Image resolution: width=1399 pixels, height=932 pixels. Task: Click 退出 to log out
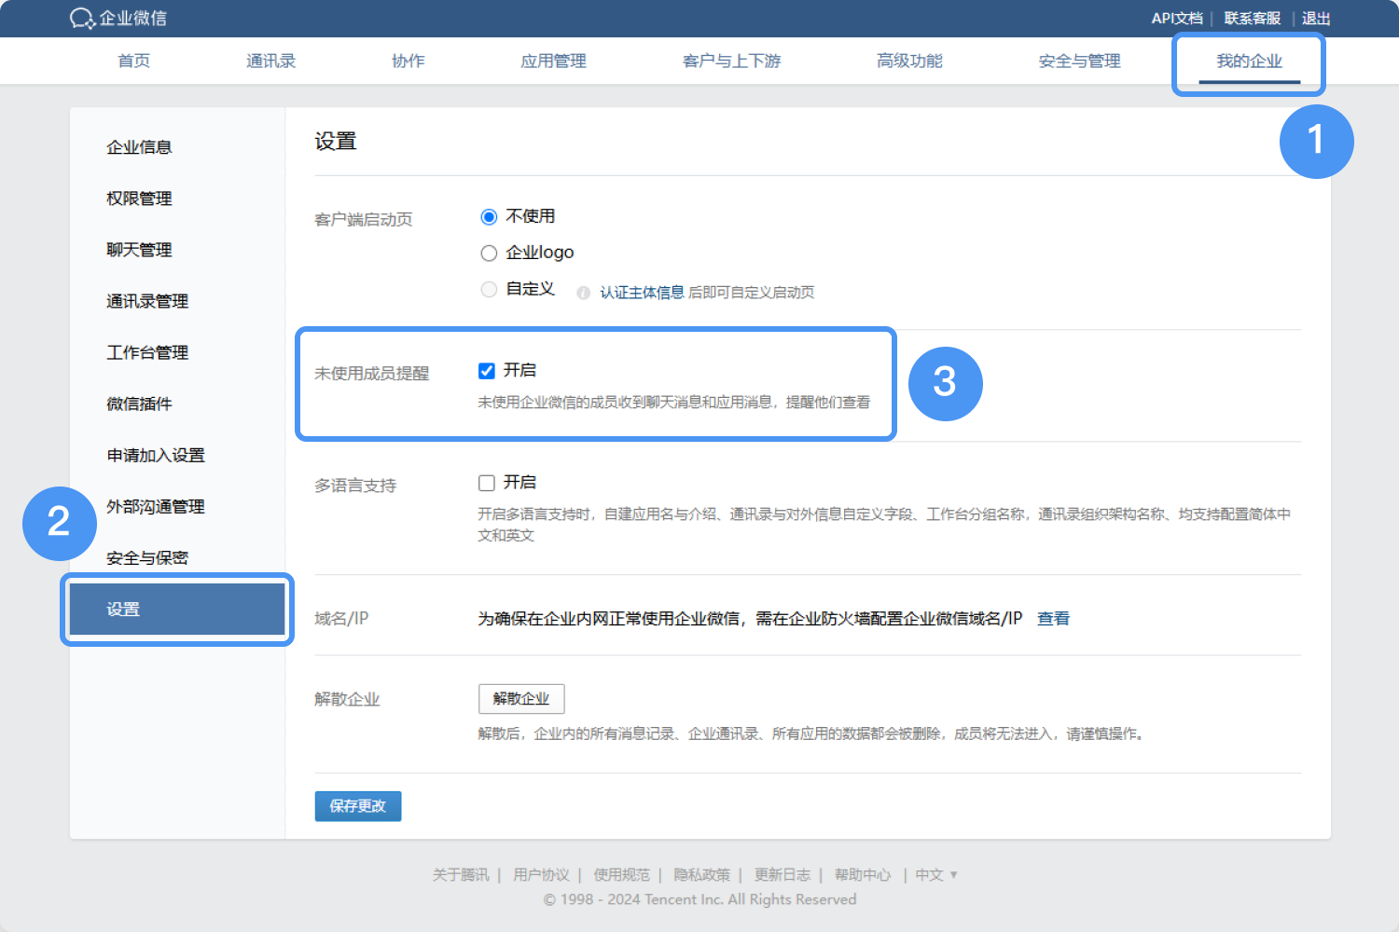(x=1316, y=18)
